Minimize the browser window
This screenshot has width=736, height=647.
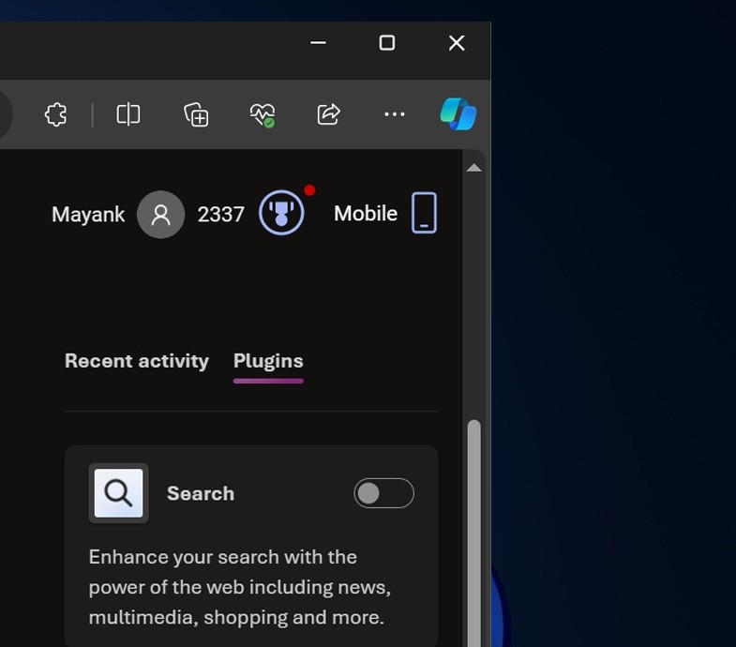(318, 43)
